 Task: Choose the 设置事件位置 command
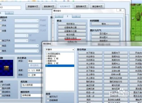point(72,31)
